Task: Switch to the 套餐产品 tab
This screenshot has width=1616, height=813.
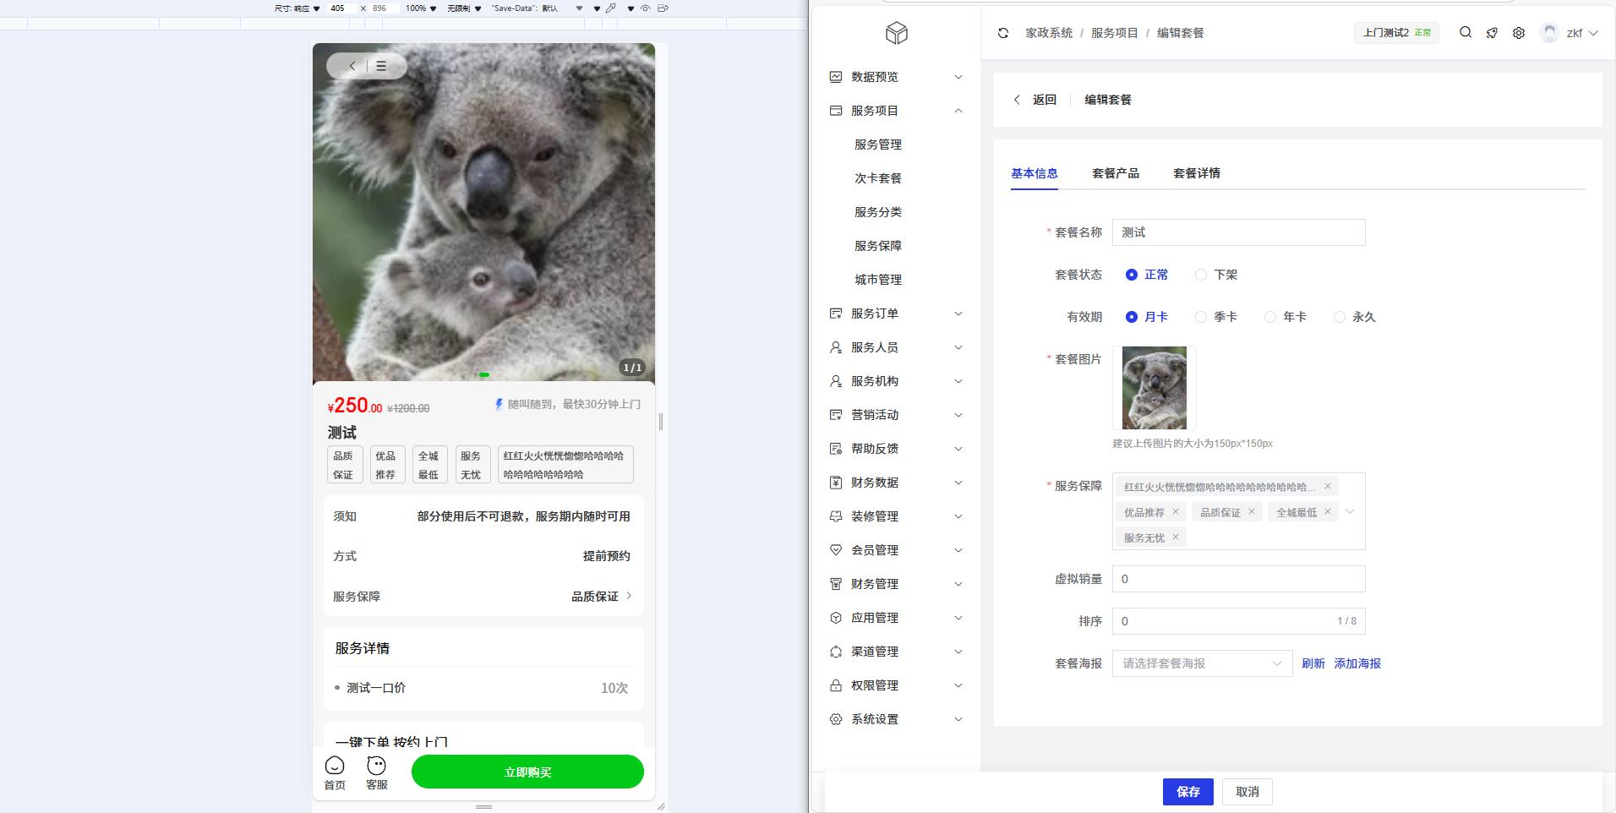Action: 1115,173
